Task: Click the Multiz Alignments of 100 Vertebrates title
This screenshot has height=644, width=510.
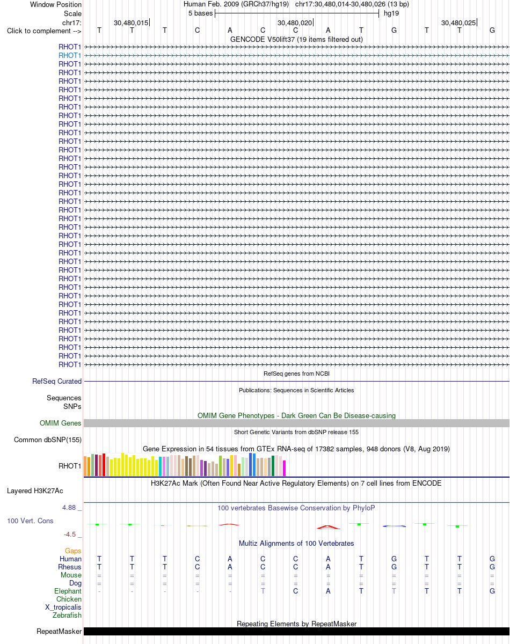Action: (x=296, y=543)
